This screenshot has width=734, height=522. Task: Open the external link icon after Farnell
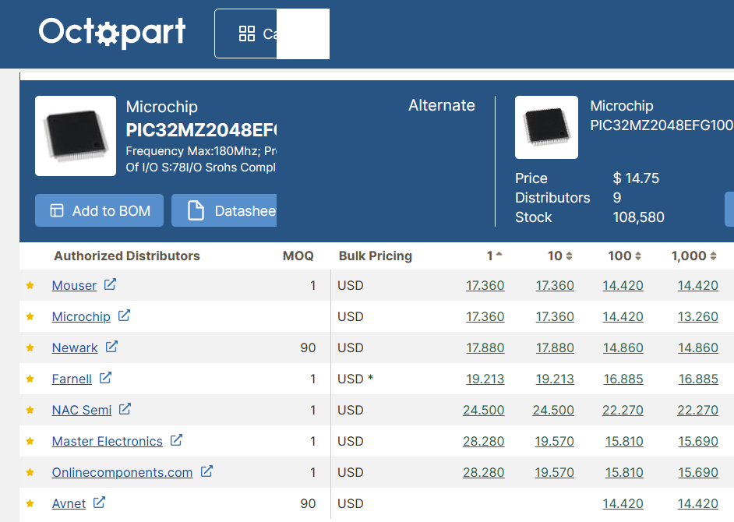point(105,378)
